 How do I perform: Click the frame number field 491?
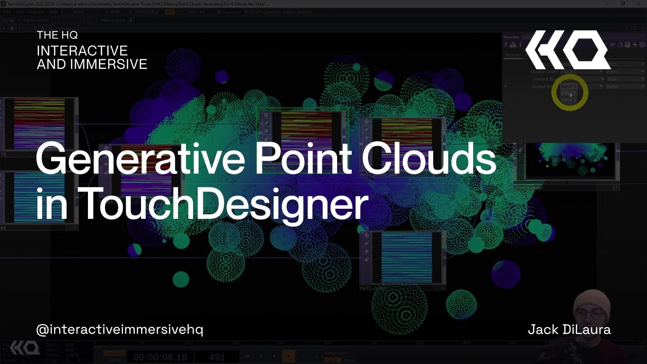[216, 357]
